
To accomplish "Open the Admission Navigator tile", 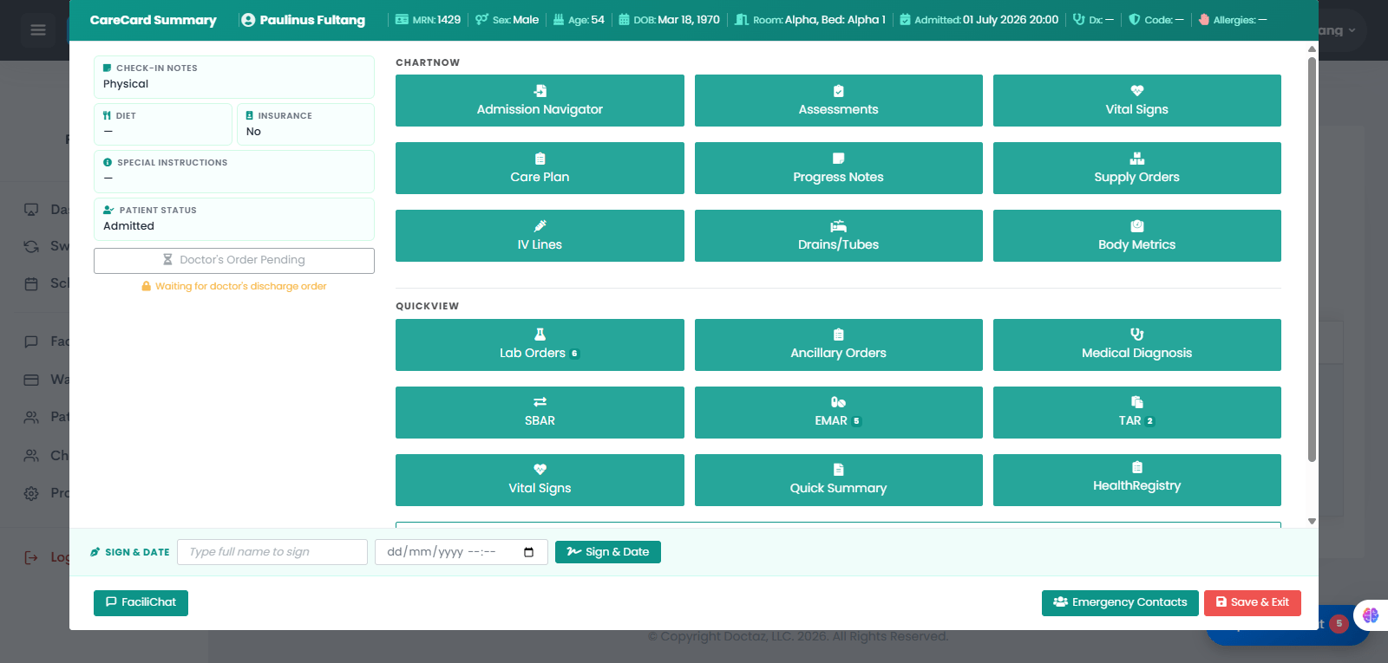I will (540, 101).
